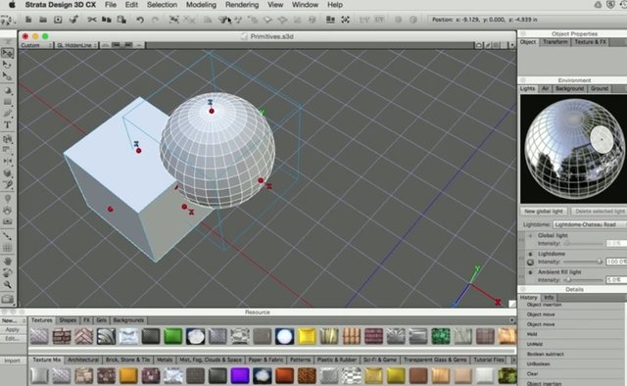Click the Ambient fill light intensity slider

tap(584, 280)
